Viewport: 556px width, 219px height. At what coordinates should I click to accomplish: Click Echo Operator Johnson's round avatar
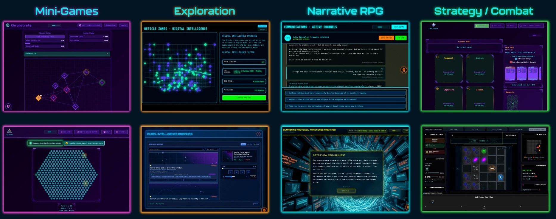(288, 38)
